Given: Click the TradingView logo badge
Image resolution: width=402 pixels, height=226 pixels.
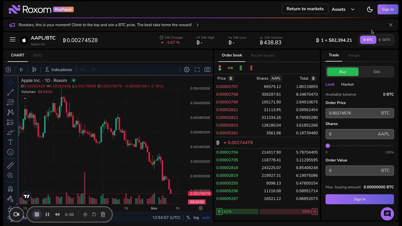Looking at the screenshot, I should pos(27,196).
